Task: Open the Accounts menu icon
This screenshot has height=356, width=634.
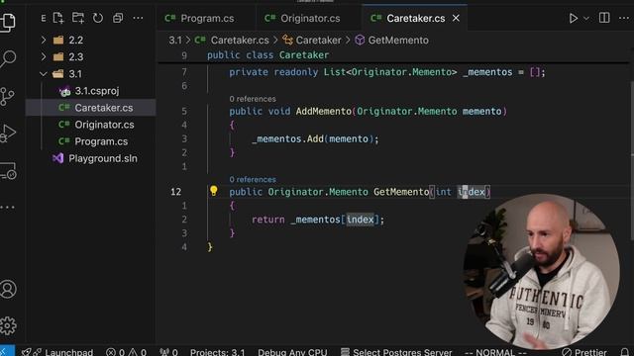Action: (x=8, y=289)
